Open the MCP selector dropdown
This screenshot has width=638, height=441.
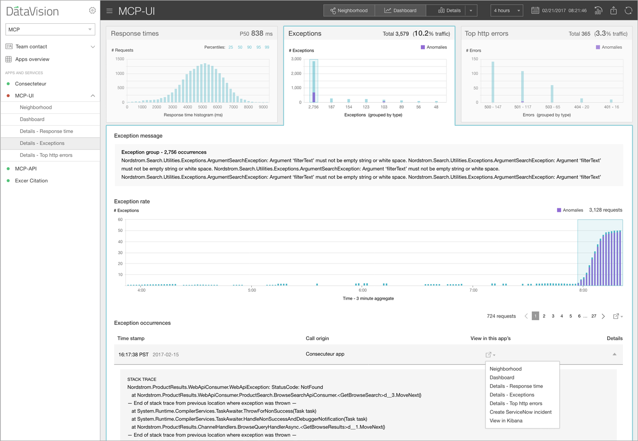coord(50,29)
